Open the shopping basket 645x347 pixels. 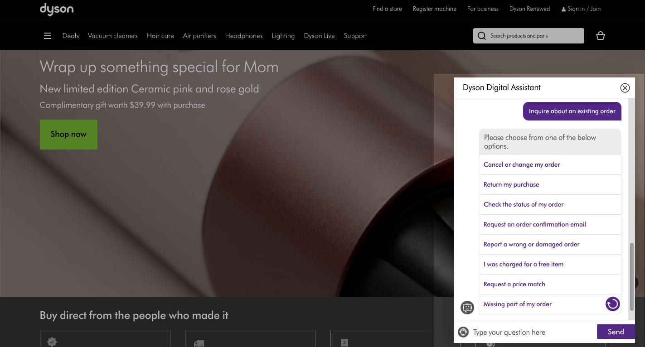point(601,36)
